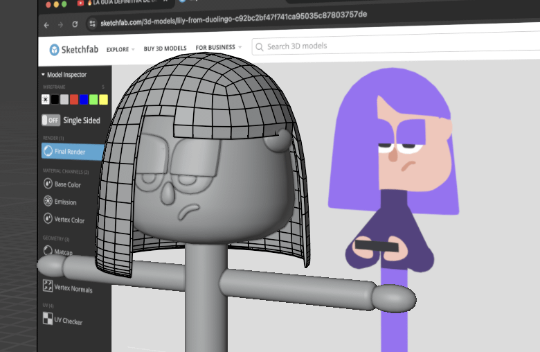This screenshot has width=540, height=352.
Task: Click the Single Sided label text
Action: point(82,121)
